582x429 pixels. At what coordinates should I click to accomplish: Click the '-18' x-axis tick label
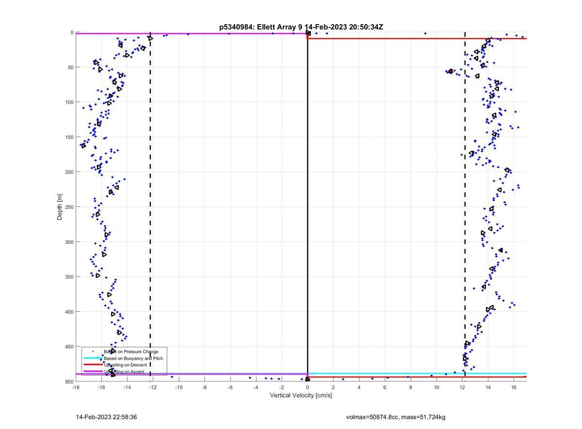coord(76,387)
